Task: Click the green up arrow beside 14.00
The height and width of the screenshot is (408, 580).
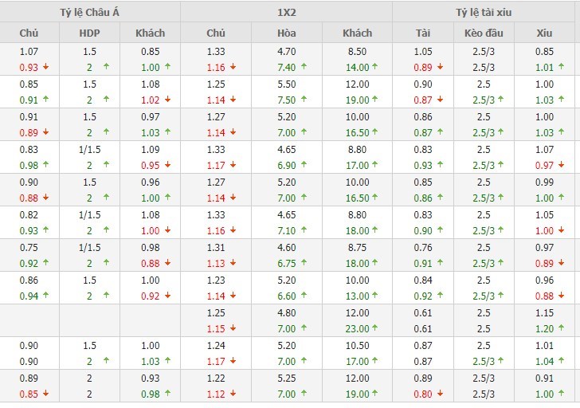Action: pos(374,68)
